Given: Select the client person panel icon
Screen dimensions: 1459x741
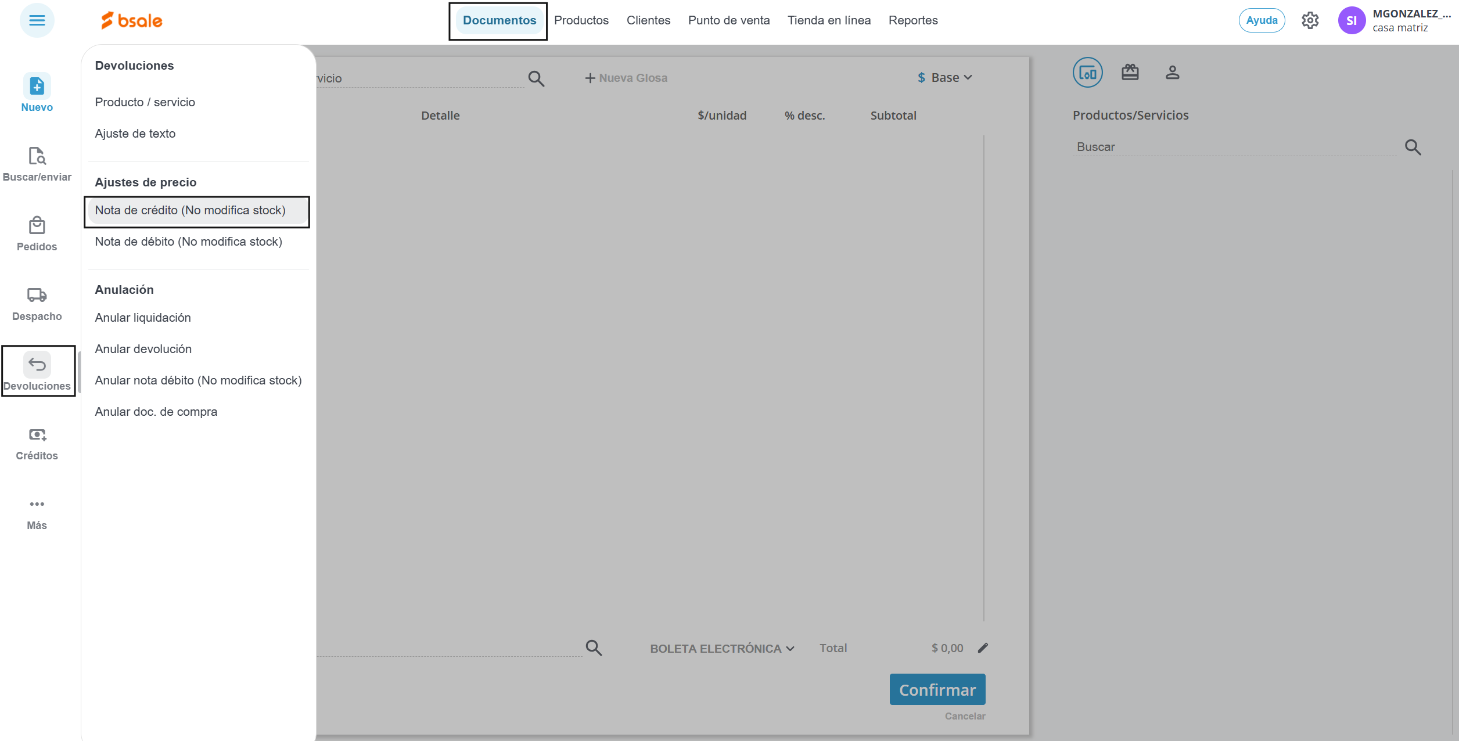Looking at the screenshot, I should [1172, 73].
